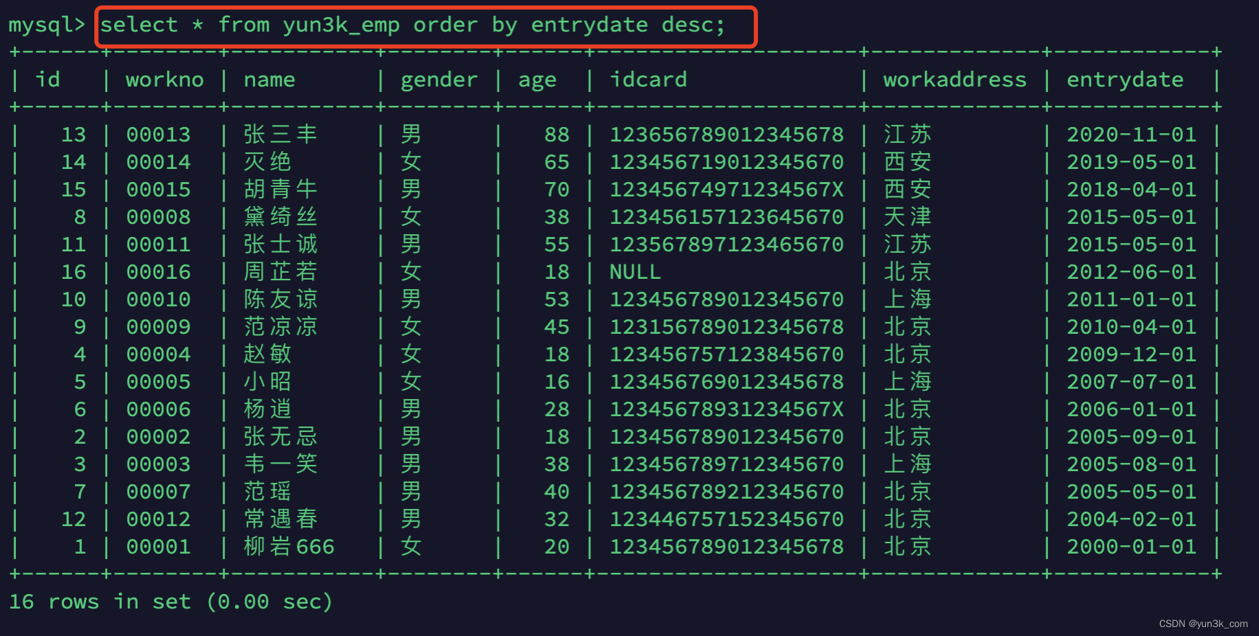
Task: Click the NULL idcard value
Action: click(x=635, y=272)
